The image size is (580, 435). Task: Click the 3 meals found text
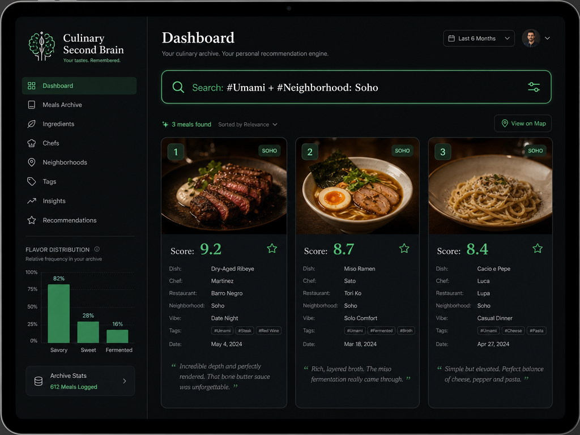[x=191, y=125]
